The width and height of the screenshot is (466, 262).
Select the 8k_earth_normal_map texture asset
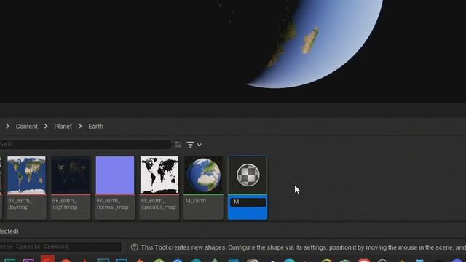tap(115, 188)
